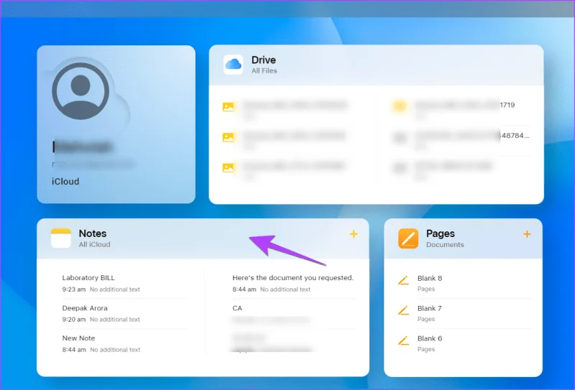Screen dimensions: 575x390
Task: Open the iCloud Drive cloud icon
Action: pos(233,65)
